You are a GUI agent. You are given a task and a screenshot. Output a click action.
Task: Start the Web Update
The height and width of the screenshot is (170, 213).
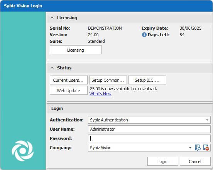tap(68, 90)
